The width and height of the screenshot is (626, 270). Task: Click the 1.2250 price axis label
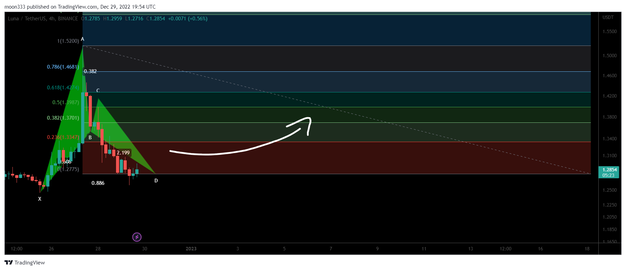(609, 205)
